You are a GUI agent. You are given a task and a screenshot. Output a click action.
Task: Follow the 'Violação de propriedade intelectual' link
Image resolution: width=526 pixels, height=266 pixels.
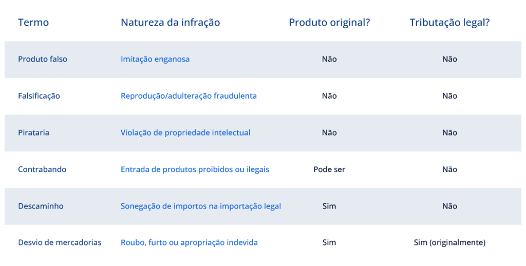[185, 132]
